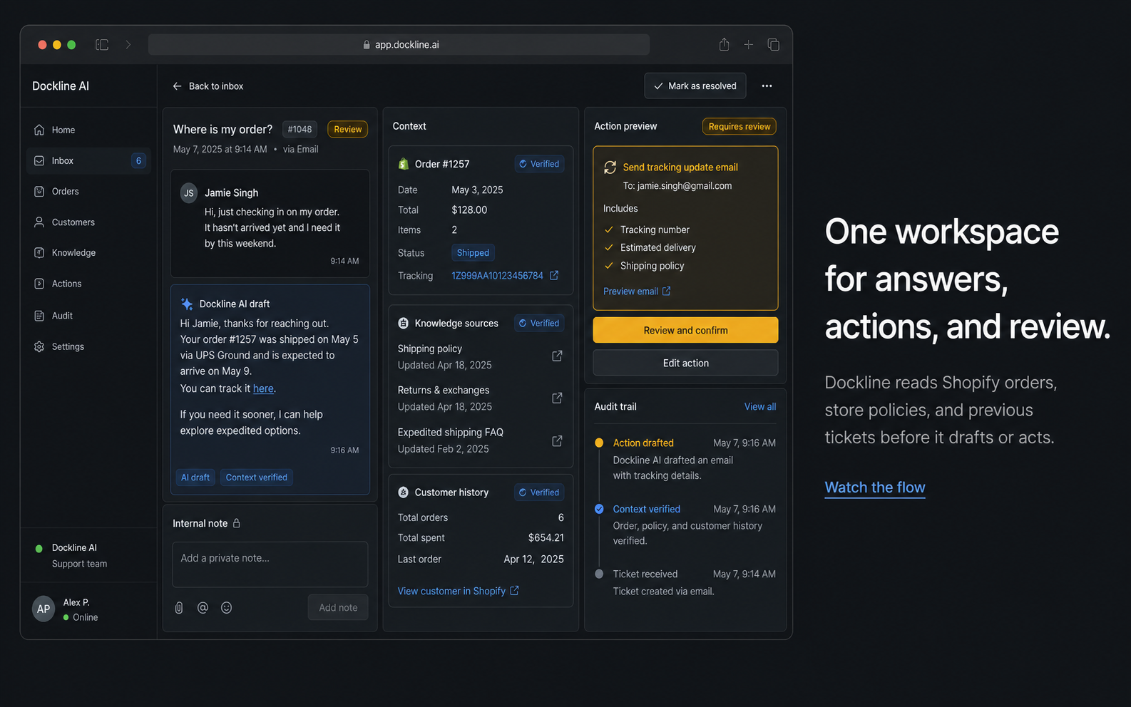Click the Tracking number checkmark
This screenshot has height=707, width=1131.
point(609,229)
